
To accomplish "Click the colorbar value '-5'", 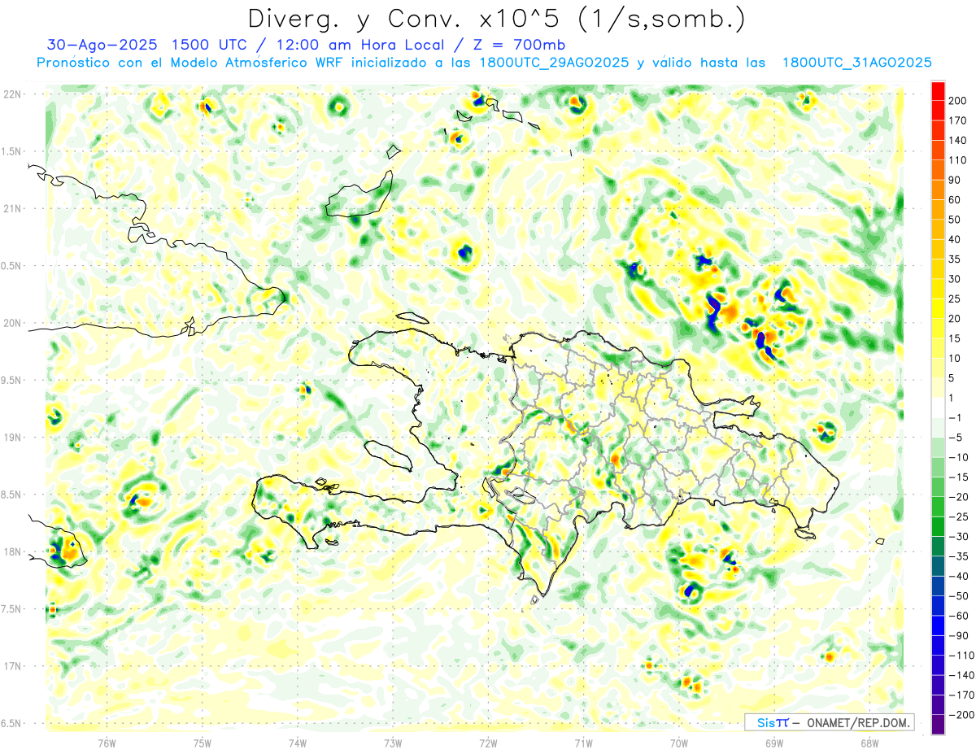I will coord(956,438).
